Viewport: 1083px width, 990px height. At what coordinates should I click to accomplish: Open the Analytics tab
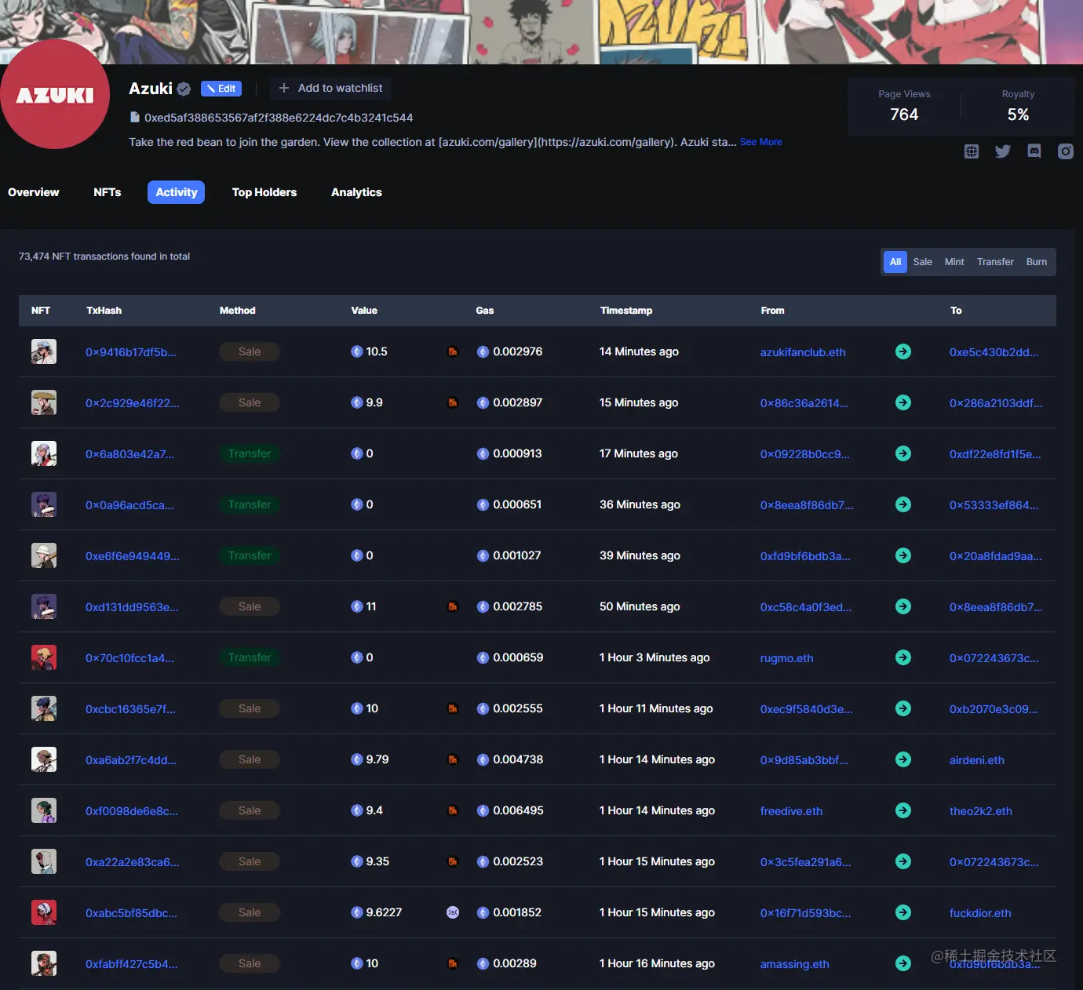pyautogui.click(x=356, y=192)
